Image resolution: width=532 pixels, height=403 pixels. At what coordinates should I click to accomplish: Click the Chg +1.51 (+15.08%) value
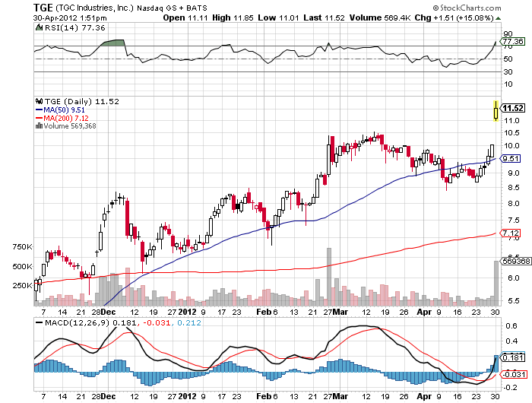click(454, 17)
